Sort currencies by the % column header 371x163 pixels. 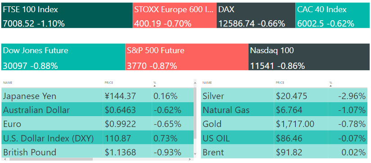155,83
